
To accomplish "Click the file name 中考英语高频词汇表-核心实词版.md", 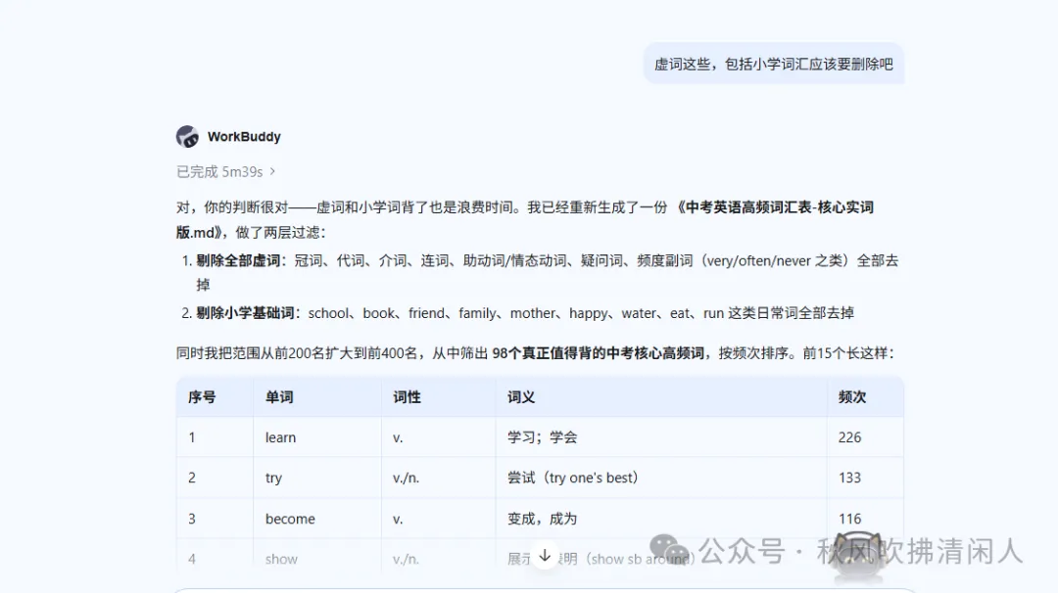I will coord(524,219).
